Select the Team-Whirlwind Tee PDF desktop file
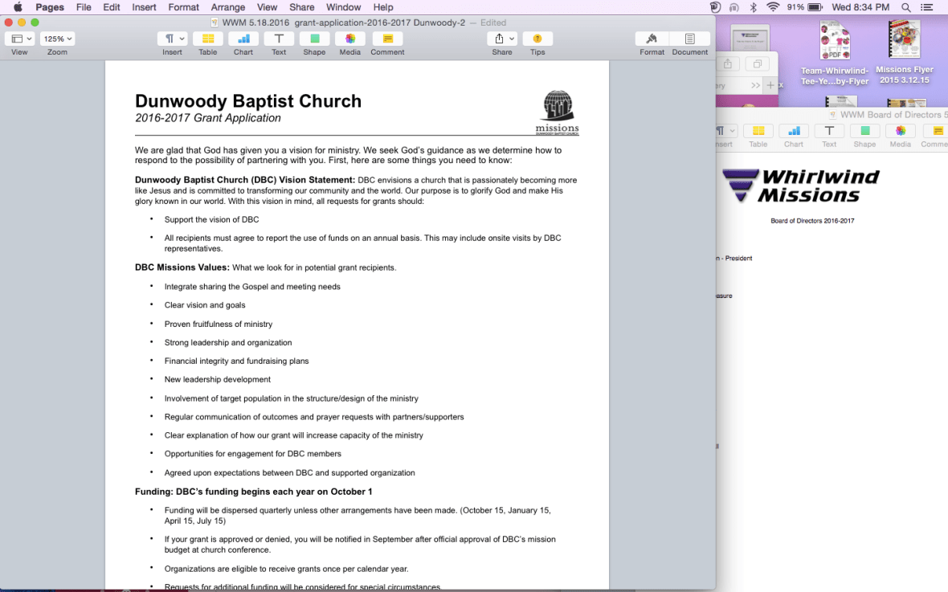Image resolution: width=948 pixels, height=592 pixels. click(835, 41)
